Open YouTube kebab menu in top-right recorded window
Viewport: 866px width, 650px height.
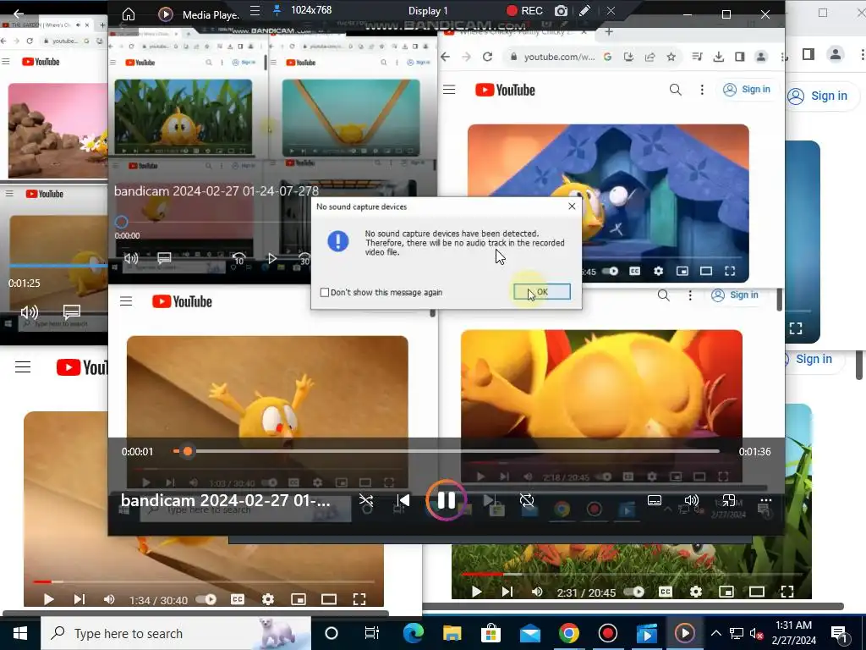click(702, 90)
